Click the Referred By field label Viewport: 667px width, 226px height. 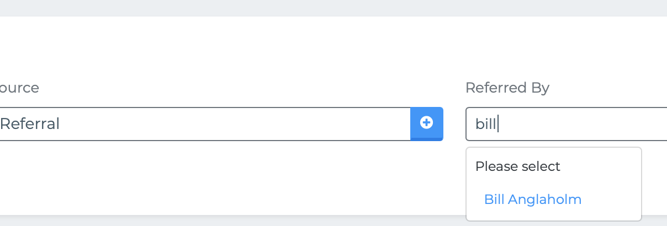point(507,88)
